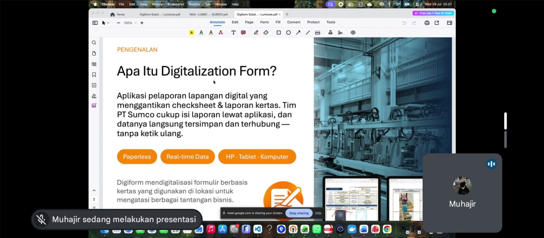Open the Profiles menu in menu bar
544x238 pixels.
click(194, 4)
